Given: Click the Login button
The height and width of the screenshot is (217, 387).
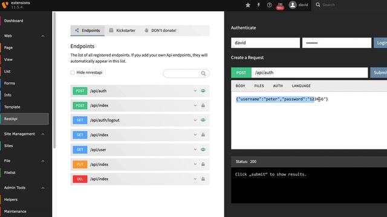Looking at the screenshot, I should pyautogui.click(x=380, y=43).
